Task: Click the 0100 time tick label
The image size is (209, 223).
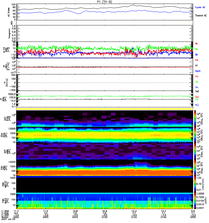Action: click(104, 217)
